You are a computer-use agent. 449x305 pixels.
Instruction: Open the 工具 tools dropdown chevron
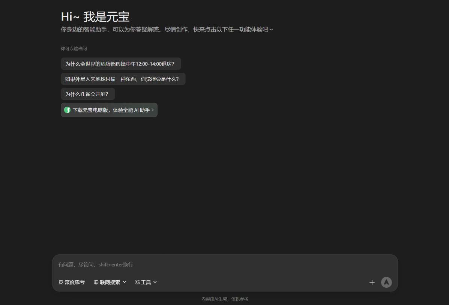pyautogui.click(x=155, y=282)
